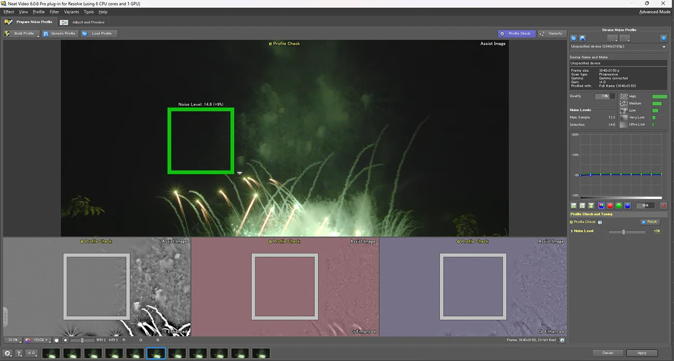Image resolution: width=674 pixels, height=361 pixels.
Task: Open noise profile folder icon
Action: [574, 38]
